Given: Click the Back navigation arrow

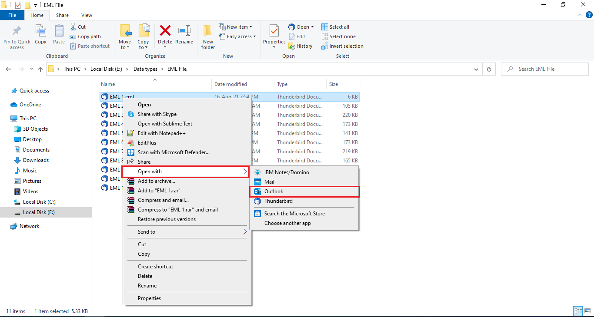Looking at the screenshot, I should [x=8, y=69].
